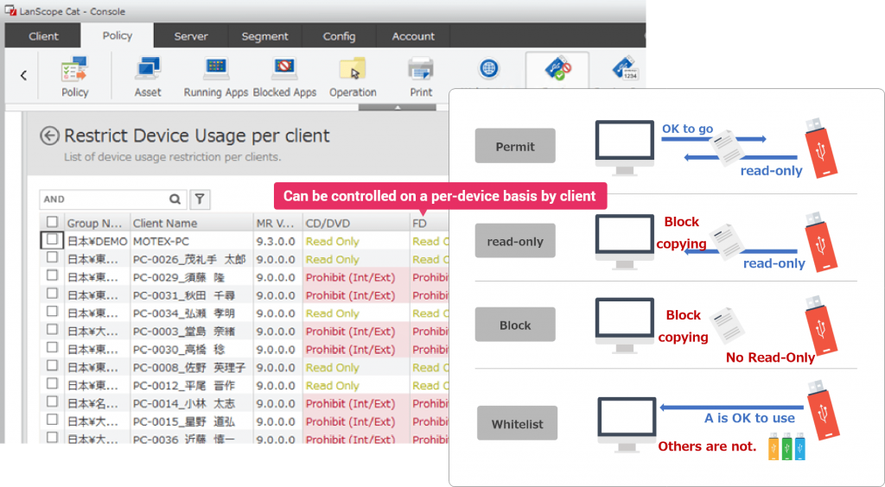The image size is (885, 487).
Task: Click the AND search input field
Action: pos(102,199)
